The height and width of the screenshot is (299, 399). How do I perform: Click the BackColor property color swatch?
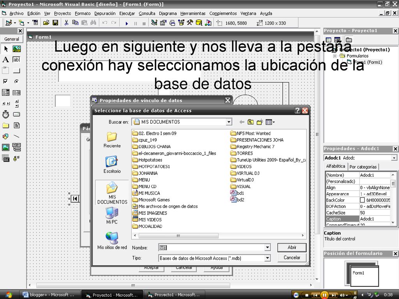tap(362, 200)
